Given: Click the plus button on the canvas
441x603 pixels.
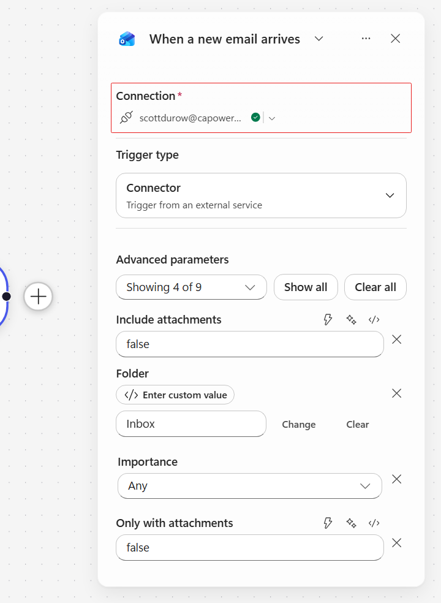Looking at the screenshot, I should coord(38,297).
